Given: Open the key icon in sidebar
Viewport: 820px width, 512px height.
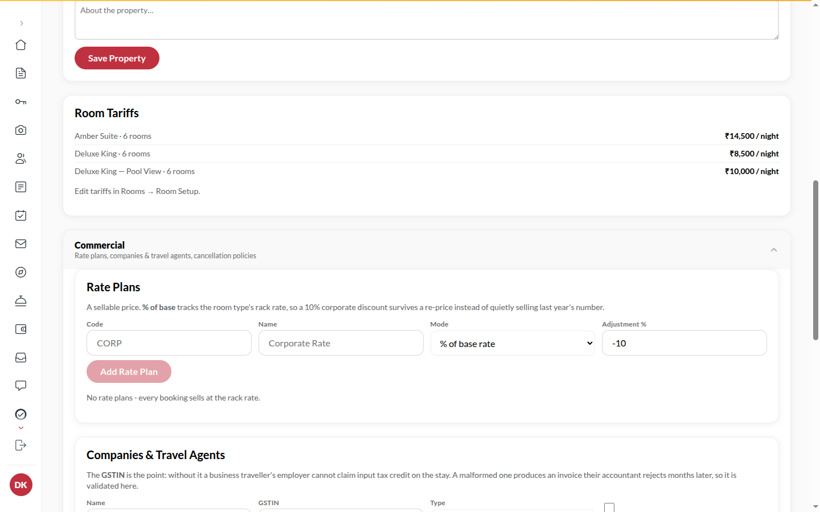Looking at the screenshot, I should pyautogui.click(x=21, y=102).
